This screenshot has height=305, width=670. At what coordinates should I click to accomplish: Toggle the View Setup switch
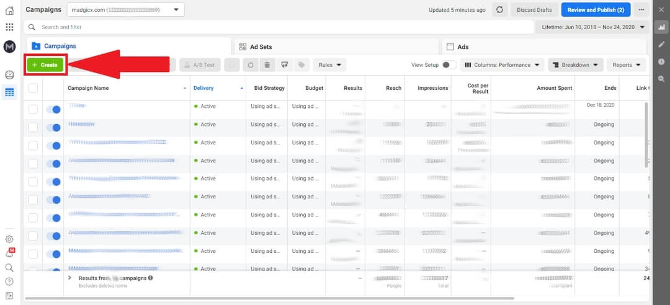[449, 65]
